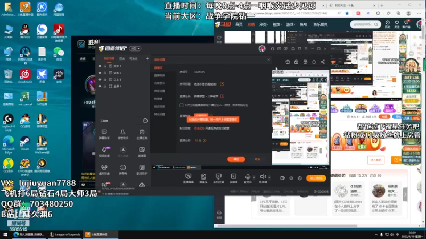Screen dimensions: 426x239
Task: Open the Windows Start menu
Action: click(5, 235)
